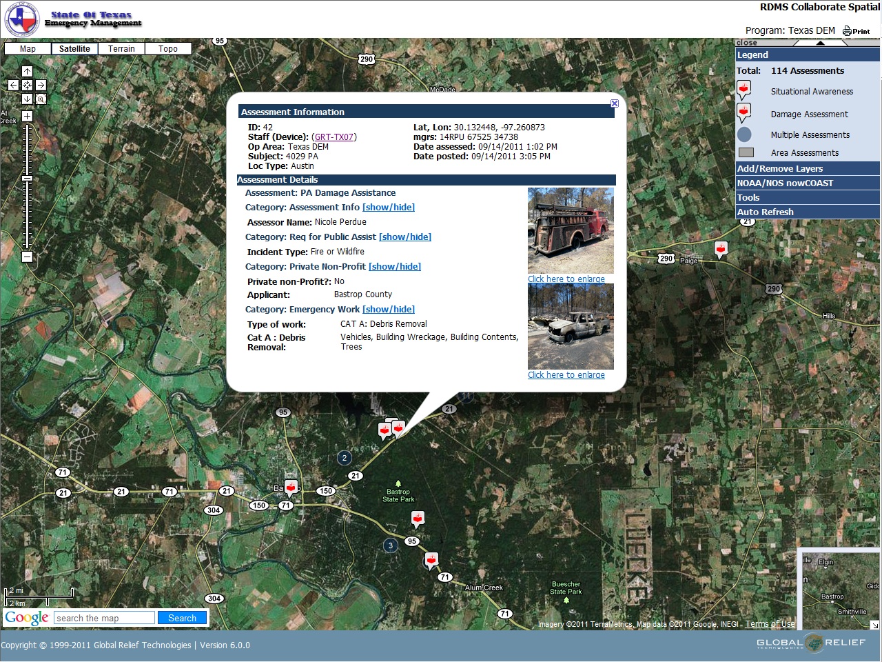This screenshot has height=662, width=882.
Task: Close the Assessment Information popup
Action: point(615,103)
